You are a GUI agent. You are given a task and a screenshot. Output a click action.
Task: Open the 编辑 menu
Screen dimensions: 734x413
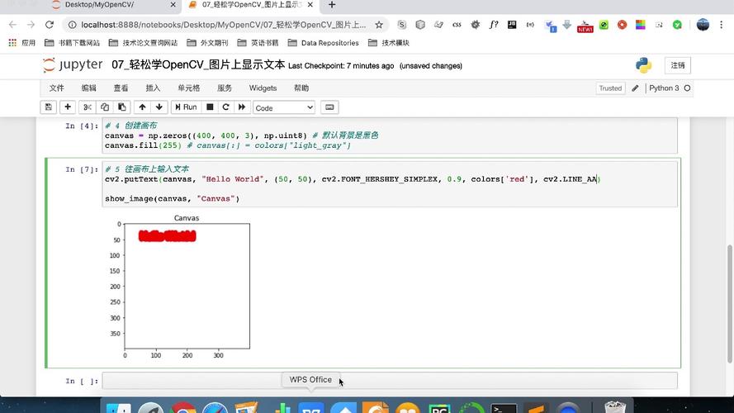pos(88,88)
